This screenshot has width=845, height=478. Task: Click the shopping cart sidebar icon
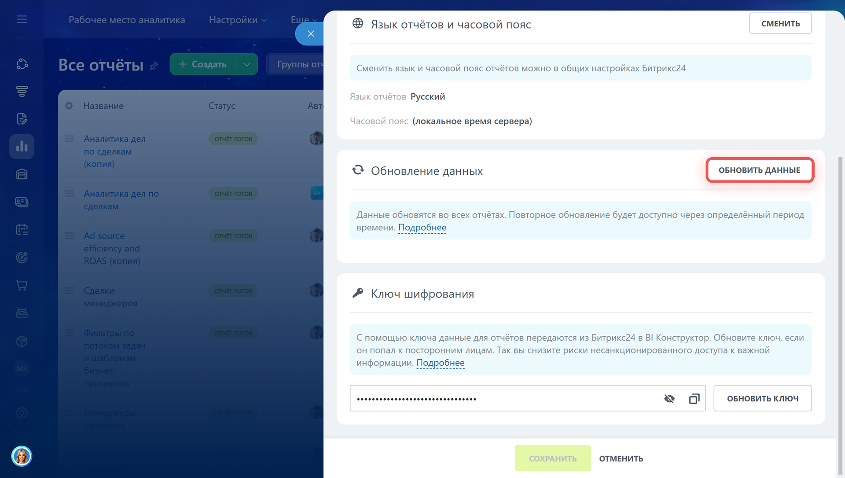pyautogui.click(x=22, y=285)
